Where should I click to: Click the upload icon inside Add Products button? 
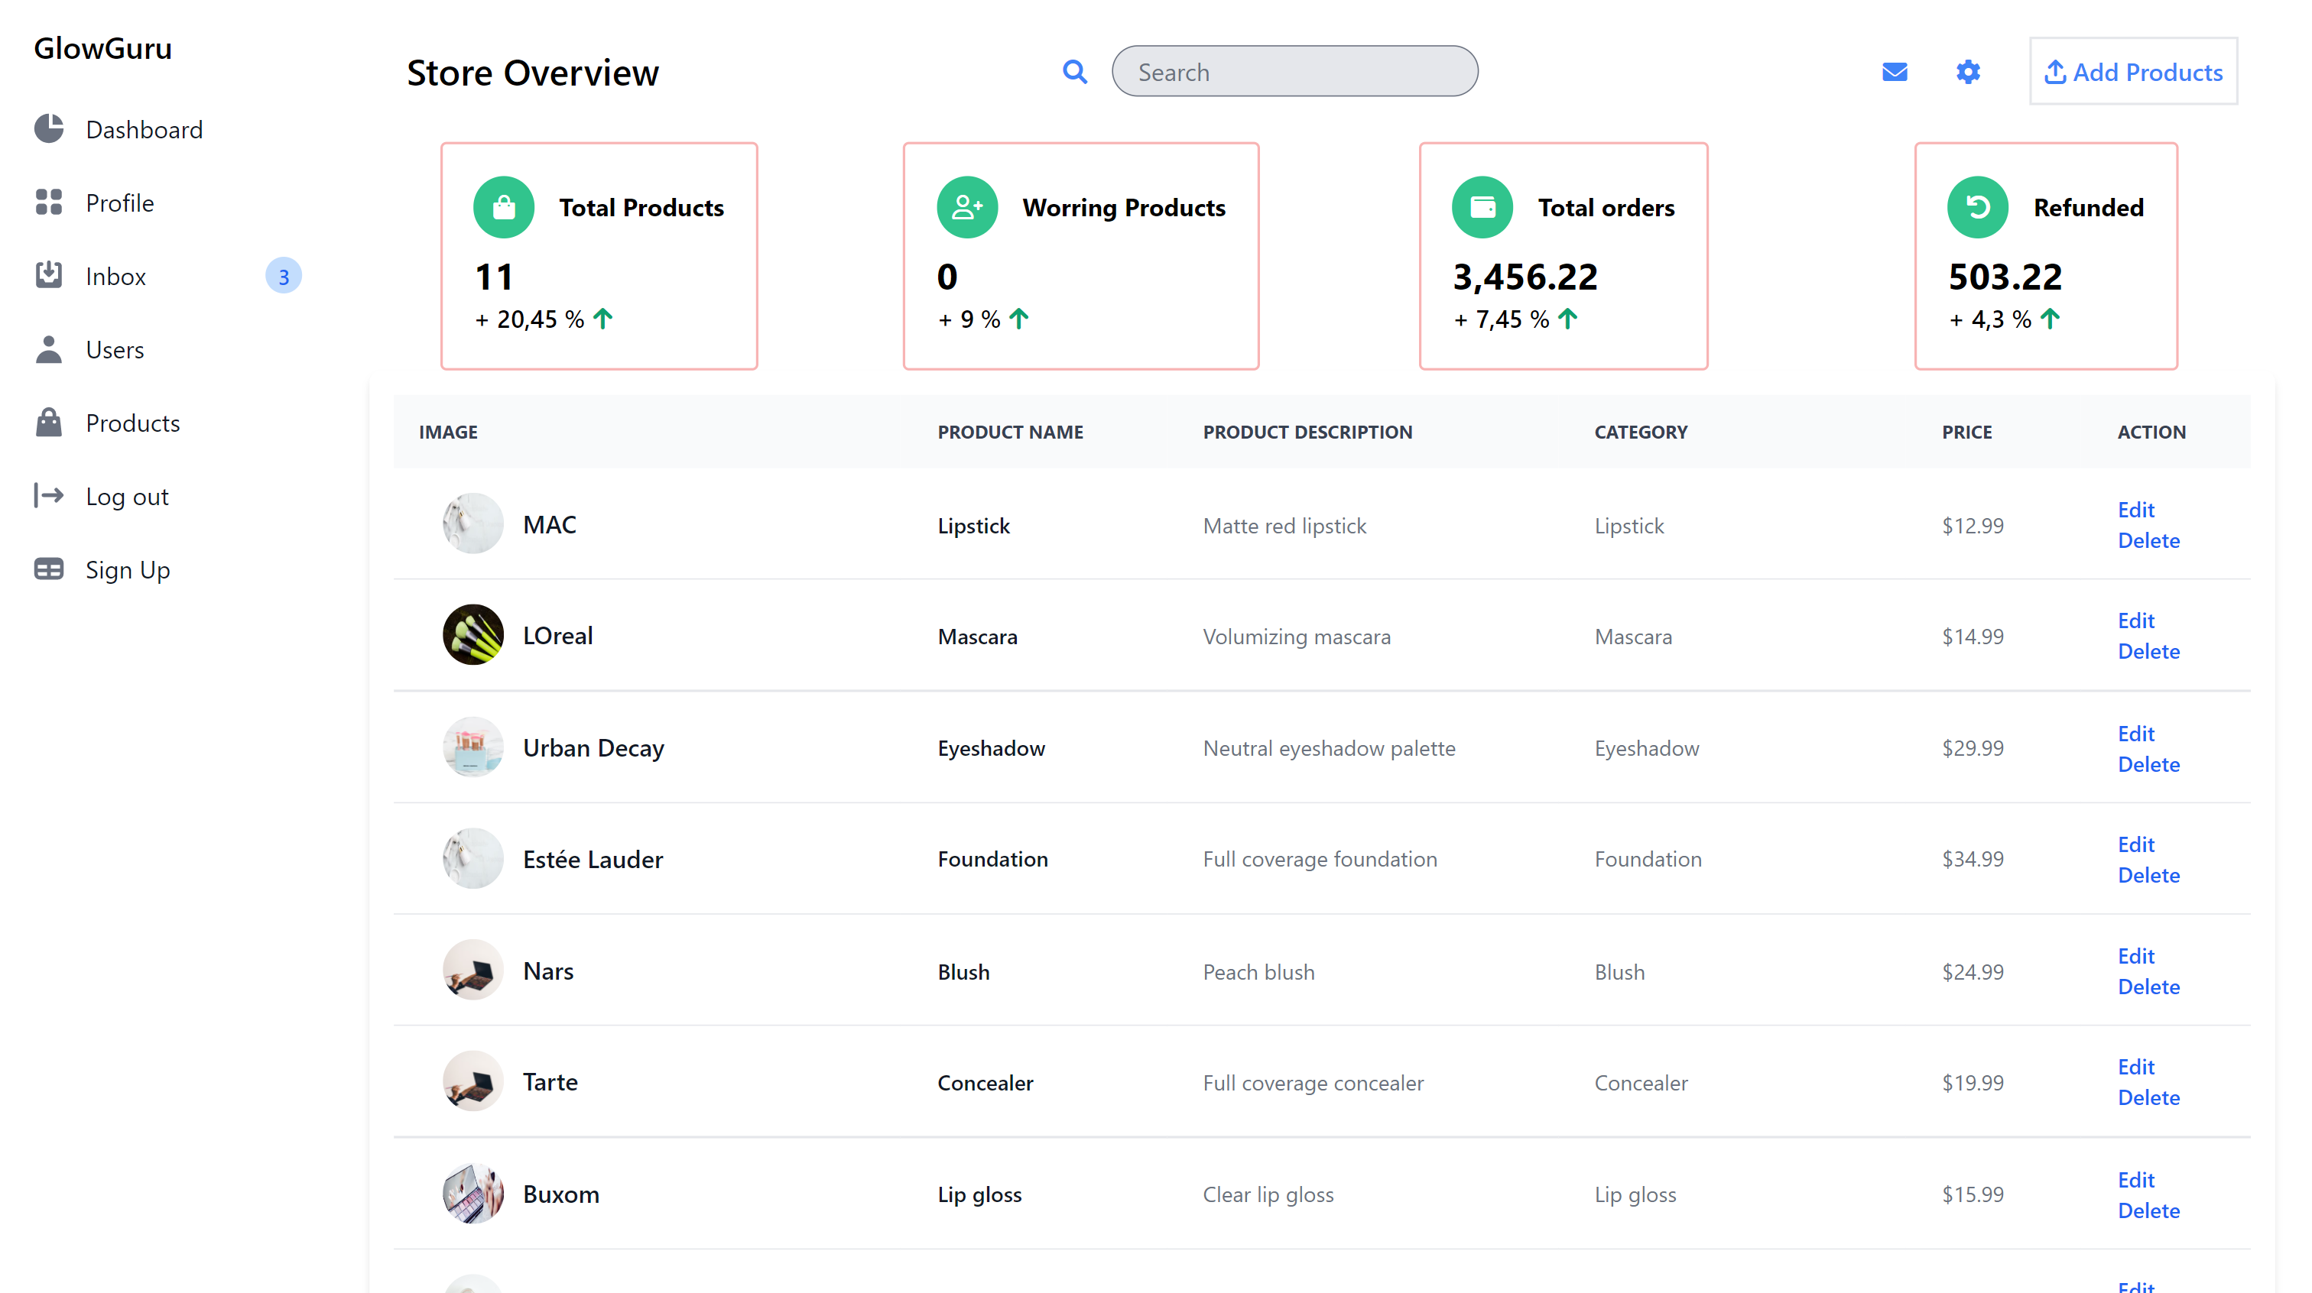(x=2057, y=72)
